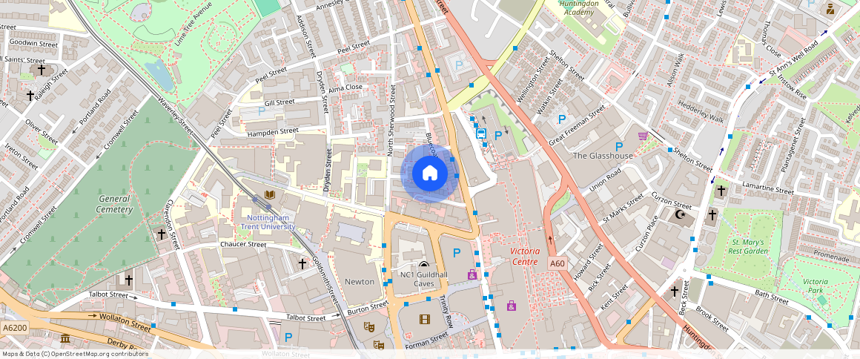Click the bus station icon east of Bluecoat Street
Screen dimensions: 860x359
(481, 134)
